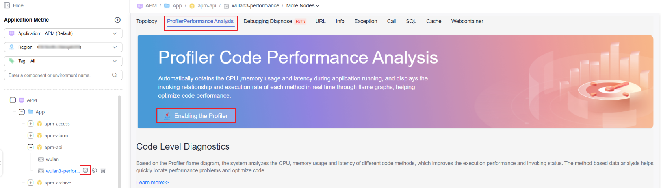Click the apm-api cube icon in breadcrumb
The height and width of the screenshot is (188, 661).
(x=192, y=6)
